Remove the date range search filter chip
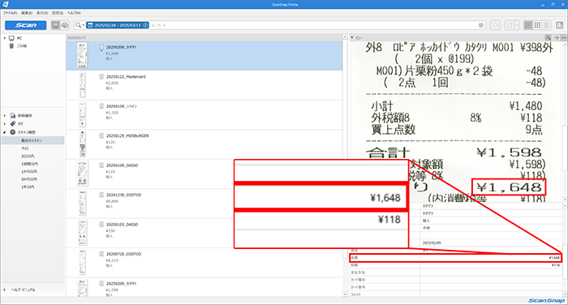The image size is (568, 305). (x=145, y=25)
